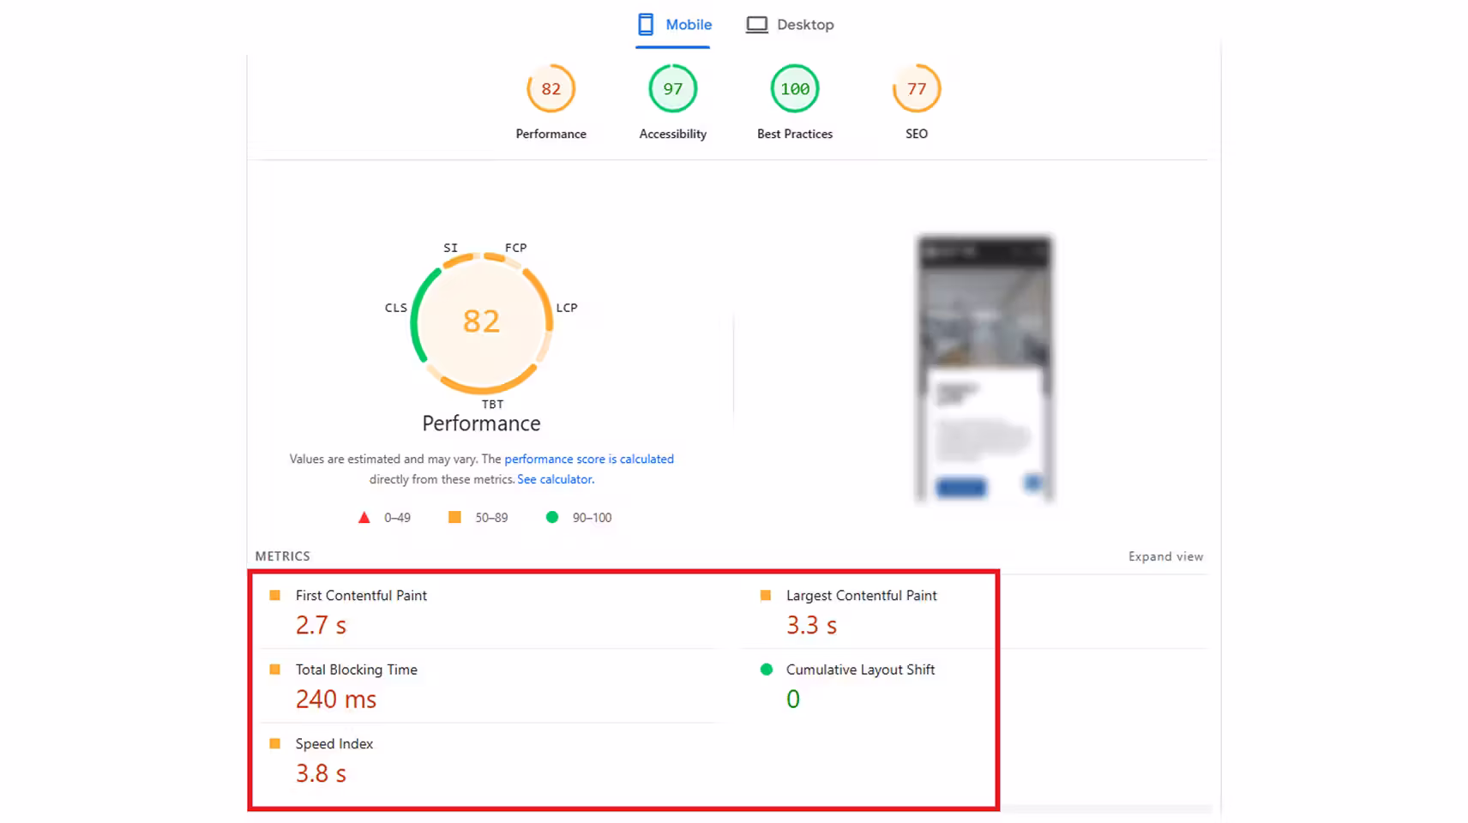Screen dimensions: 1468x823
Task: Click green circle beside Cumulative Layout Shift
Action: 767,670
